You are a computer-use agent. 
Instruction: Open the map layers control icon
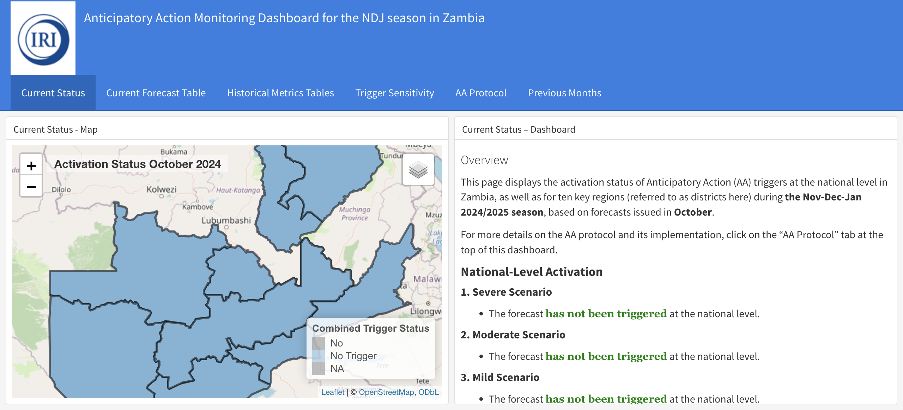419,169
